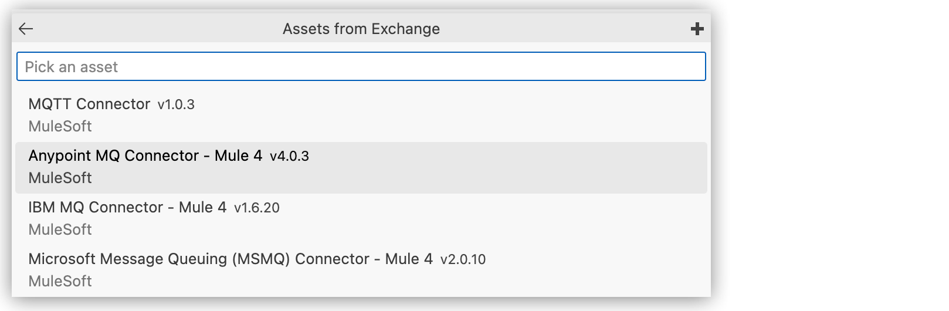Click MuleSoft publisher under IBM MQ Connector
The width and height of the screenshot is (949, 311).
60,229
